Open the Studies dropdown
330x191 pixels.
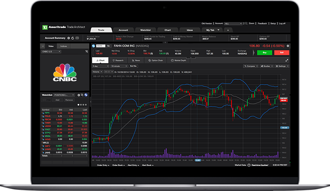267,67
